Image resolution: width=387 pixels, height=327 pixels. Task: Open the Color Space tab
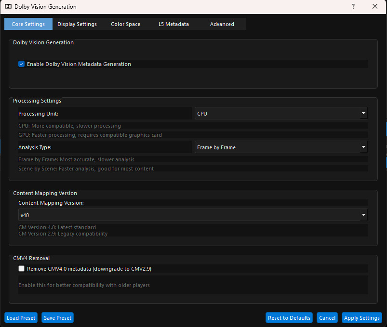click(125, 24)
